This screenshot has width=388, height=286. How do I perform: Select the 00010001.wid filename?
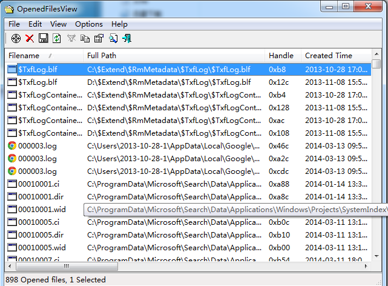pos(42,210)
